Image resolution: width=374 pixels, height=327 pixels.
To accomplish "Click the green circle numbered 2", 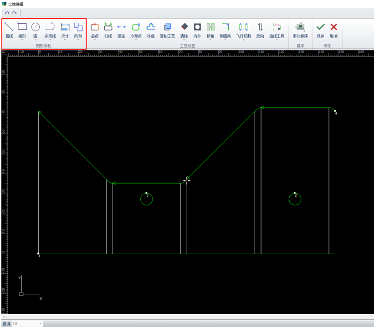I will (x=295, y=199).
